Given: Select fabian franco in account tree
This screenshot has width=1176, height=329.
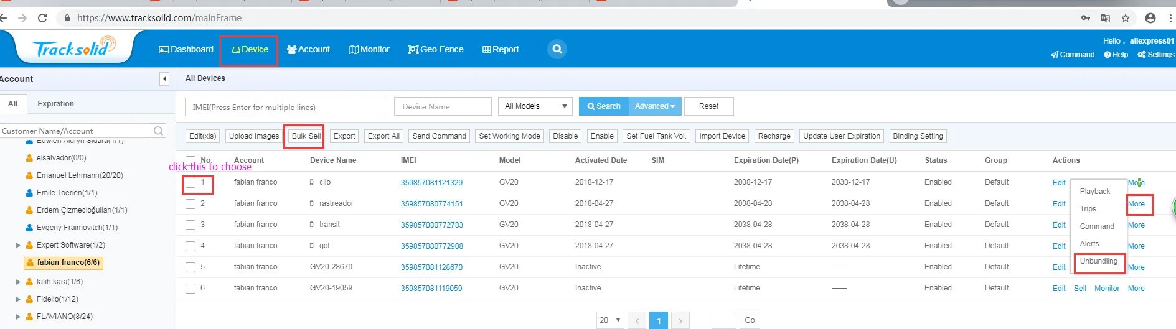Looking at the screenshot, I should coord(63,262).
